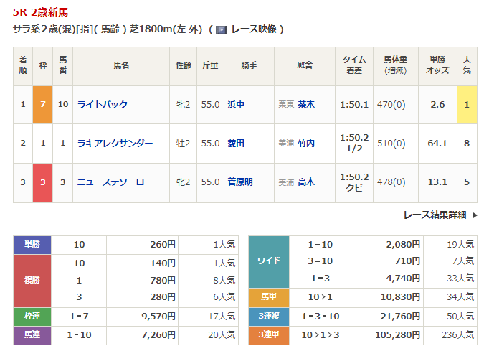Select the blue 単勝 payout label
The height and width of the screenshot is (351, 489).
pyautogui.click(x=32, y=245)
